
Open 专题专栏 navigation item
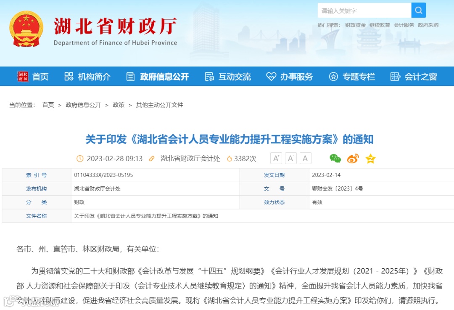(359, 77)
